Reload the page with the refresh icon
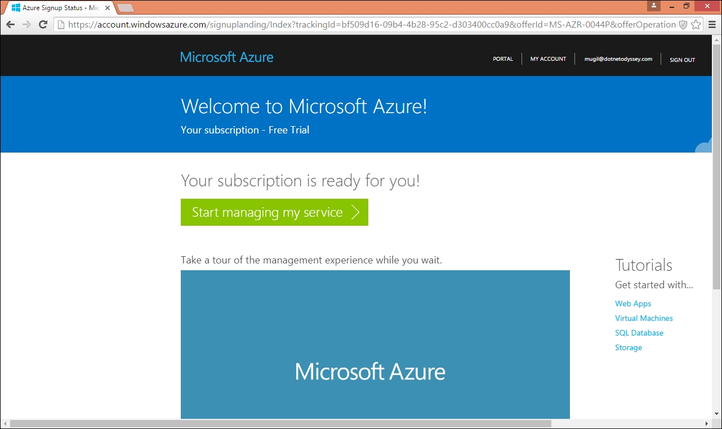Screen dimensions: 722x429 pos(43,25)
